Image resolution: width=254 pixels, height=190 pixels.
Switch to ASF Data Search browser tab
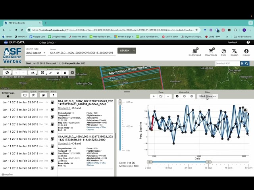[x=23, y=23]
